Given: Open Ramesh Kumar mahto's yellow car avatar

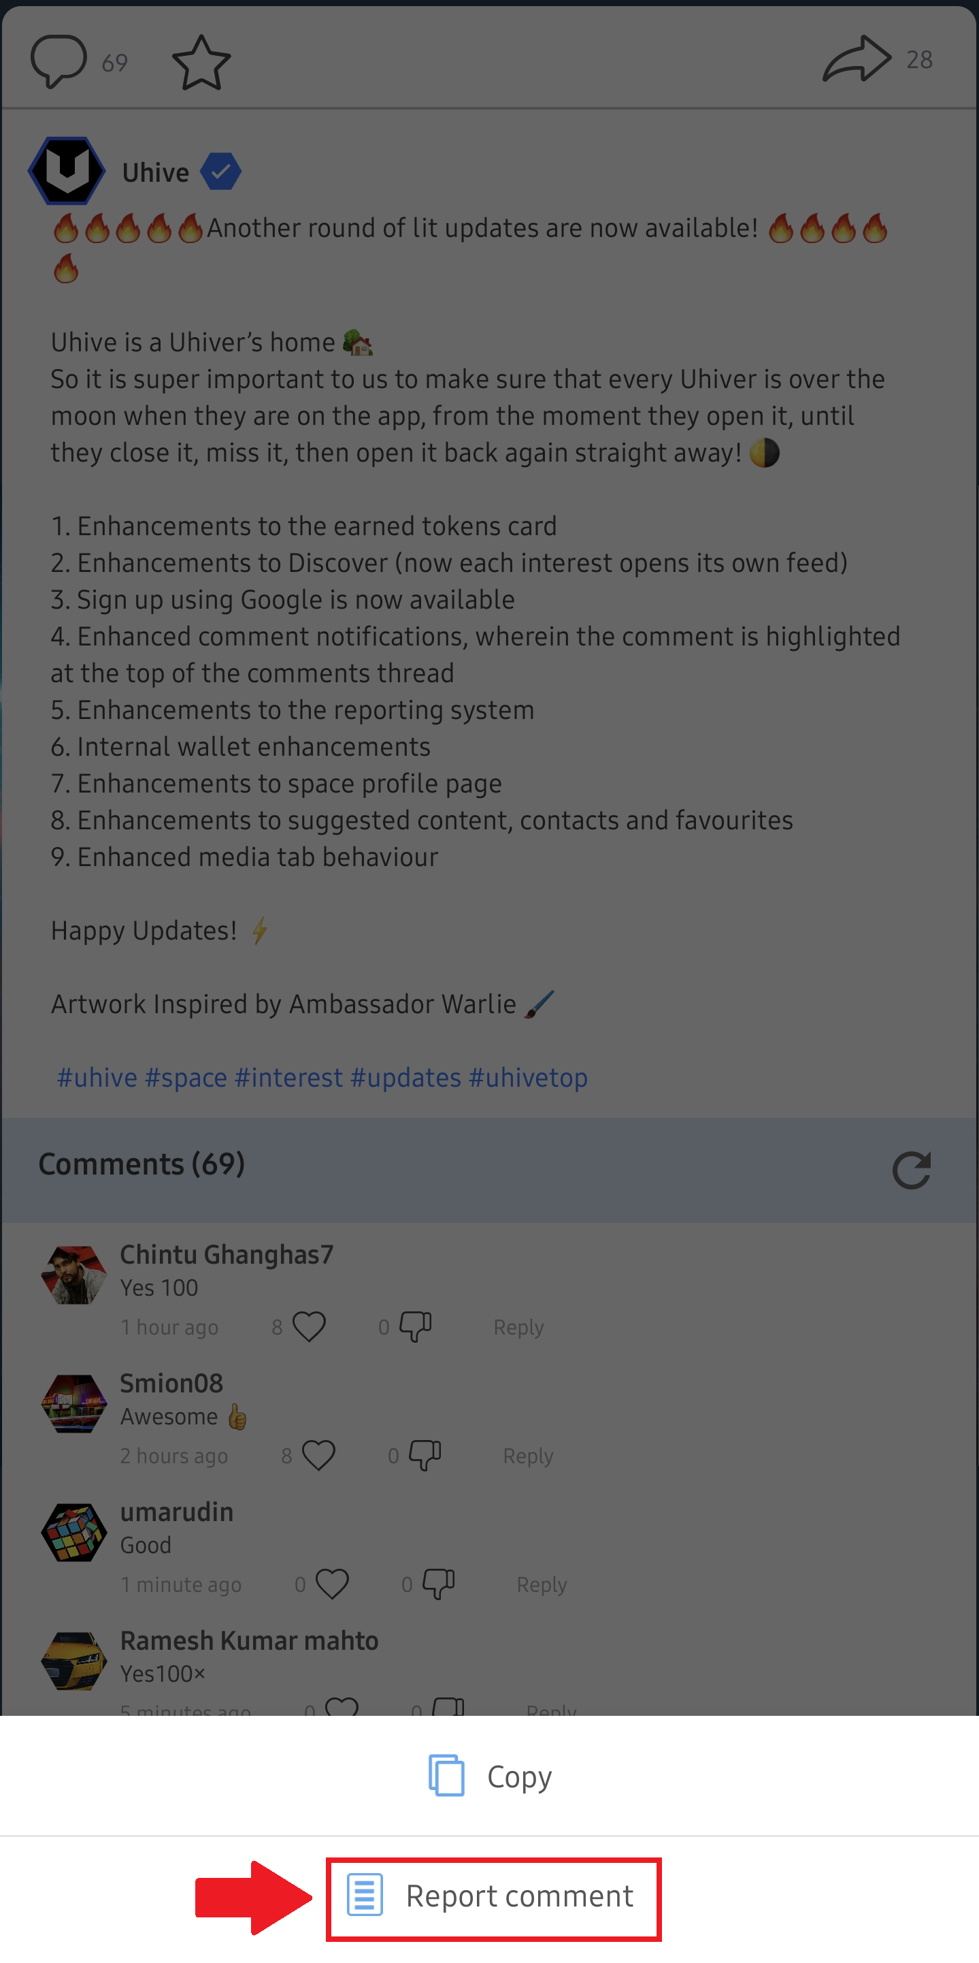Looking at the screenshot, I should 74,1661.
